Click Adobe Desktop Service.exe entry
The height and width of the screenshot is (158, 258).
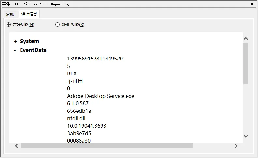101,96
